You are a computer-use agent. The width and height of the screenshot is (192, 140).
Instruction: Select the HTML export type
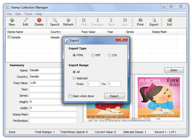pos(74,55)
